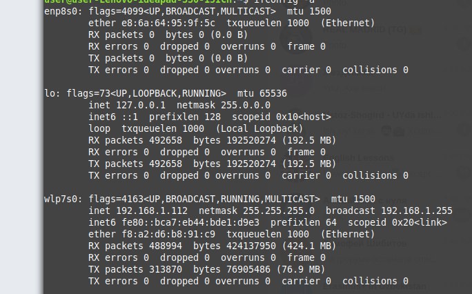Click the (Local Loopback) label

(x=259, y=128)
